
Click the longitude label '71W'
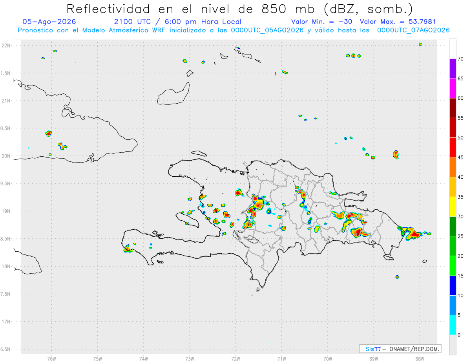pyautogui.click(x=281, y=359)
